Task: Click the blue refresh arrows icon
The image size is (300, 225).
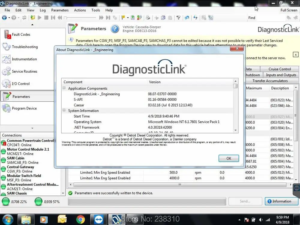Action: (x=195, y=18)
